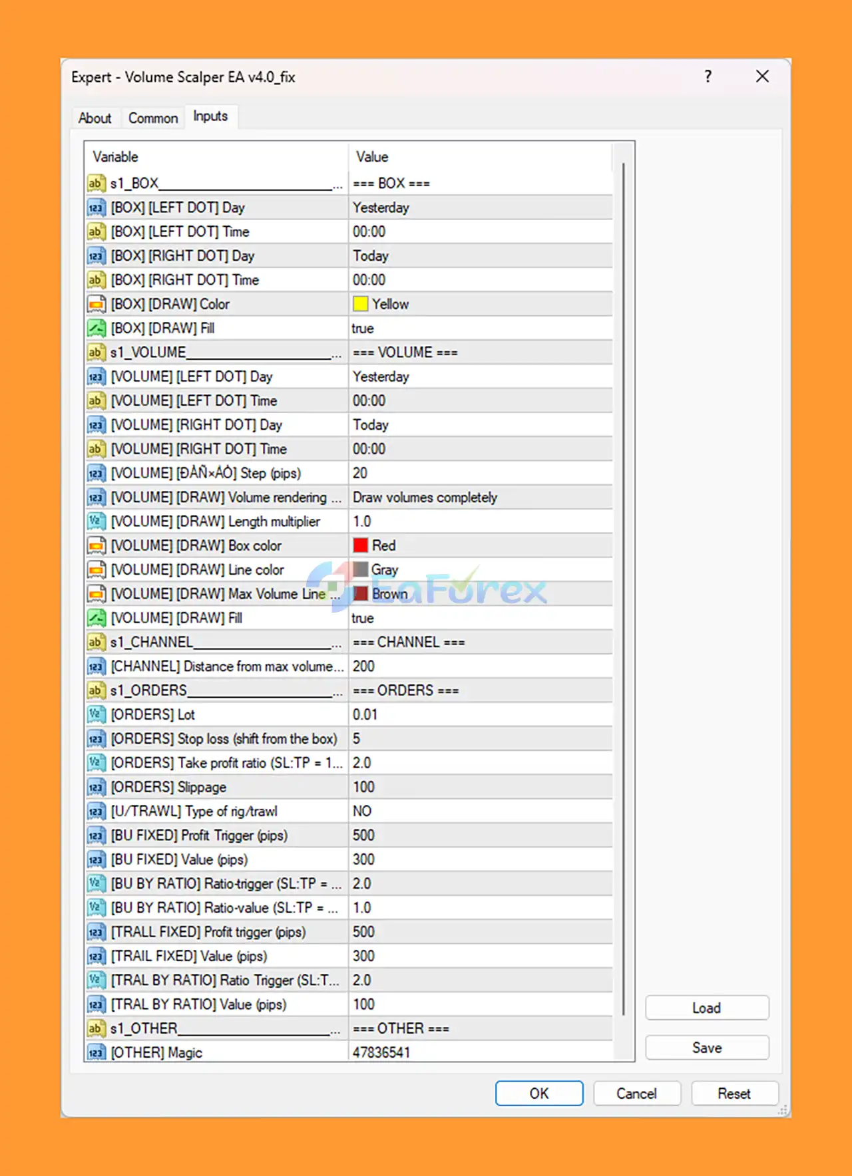The image size is (852, 1176).
Task: Click color icon beside [VOLUME] [DRAW] Box color
Action: click(x=97, y=546)
